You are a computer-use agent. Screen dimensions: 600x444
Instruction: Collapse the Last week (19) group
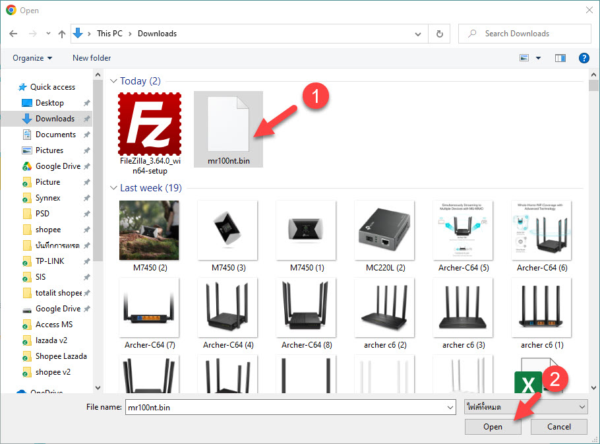click(x=113, y=188)
